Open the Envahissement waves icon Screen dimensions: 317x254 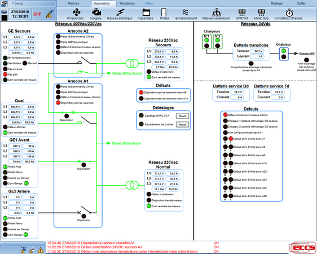point(186,12)
